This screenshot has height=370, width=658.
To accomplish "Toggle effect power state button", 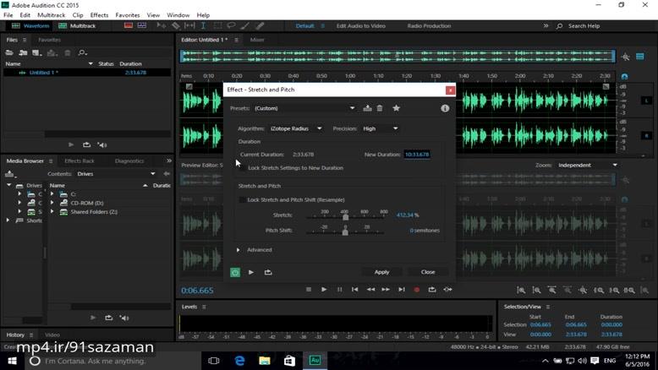I will [235, 272].
